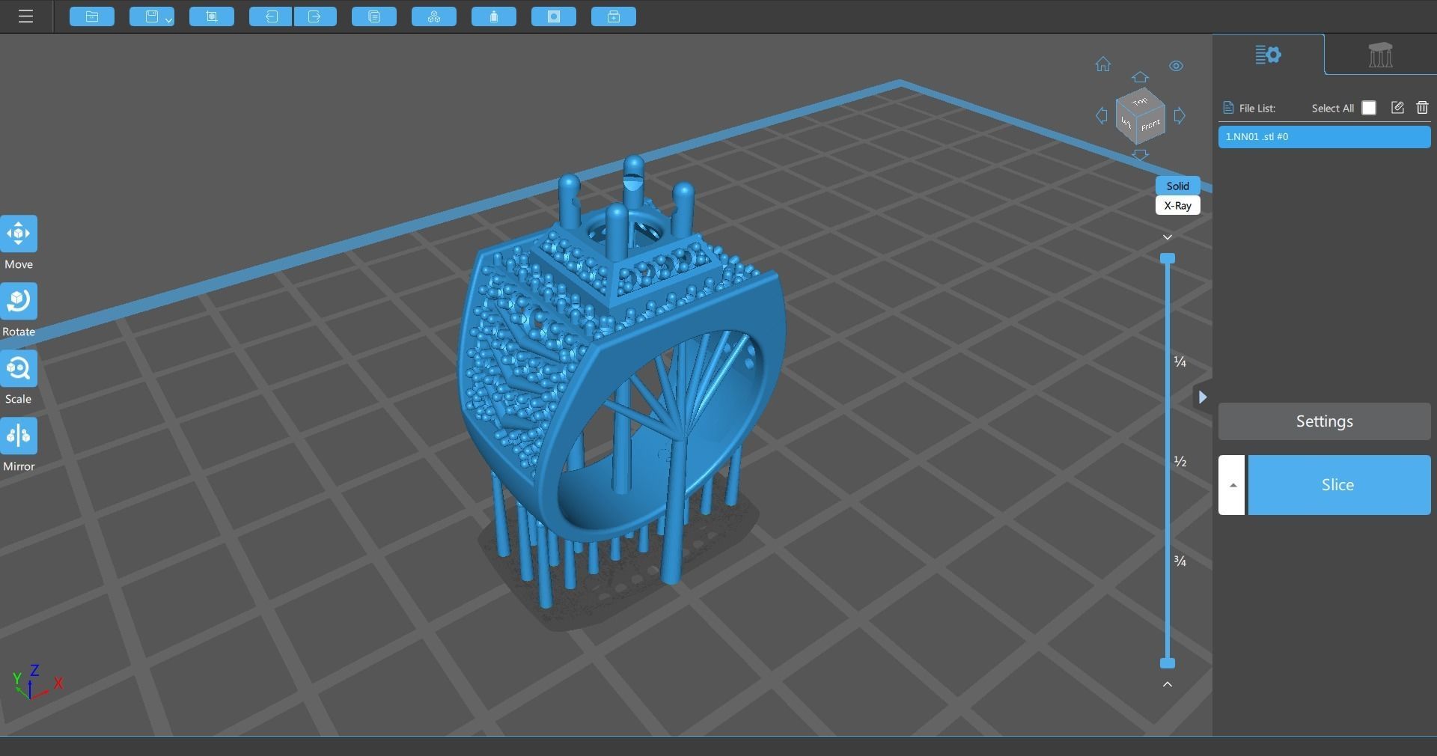Jump to ¾ mark on layer slider
This screenshot has height=756, width=1437.
pos(1180,561)
